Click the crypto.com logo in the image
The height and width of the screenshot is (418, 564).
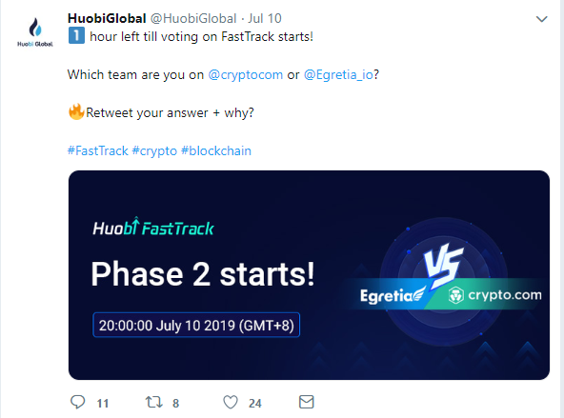(x=495, y=295)
